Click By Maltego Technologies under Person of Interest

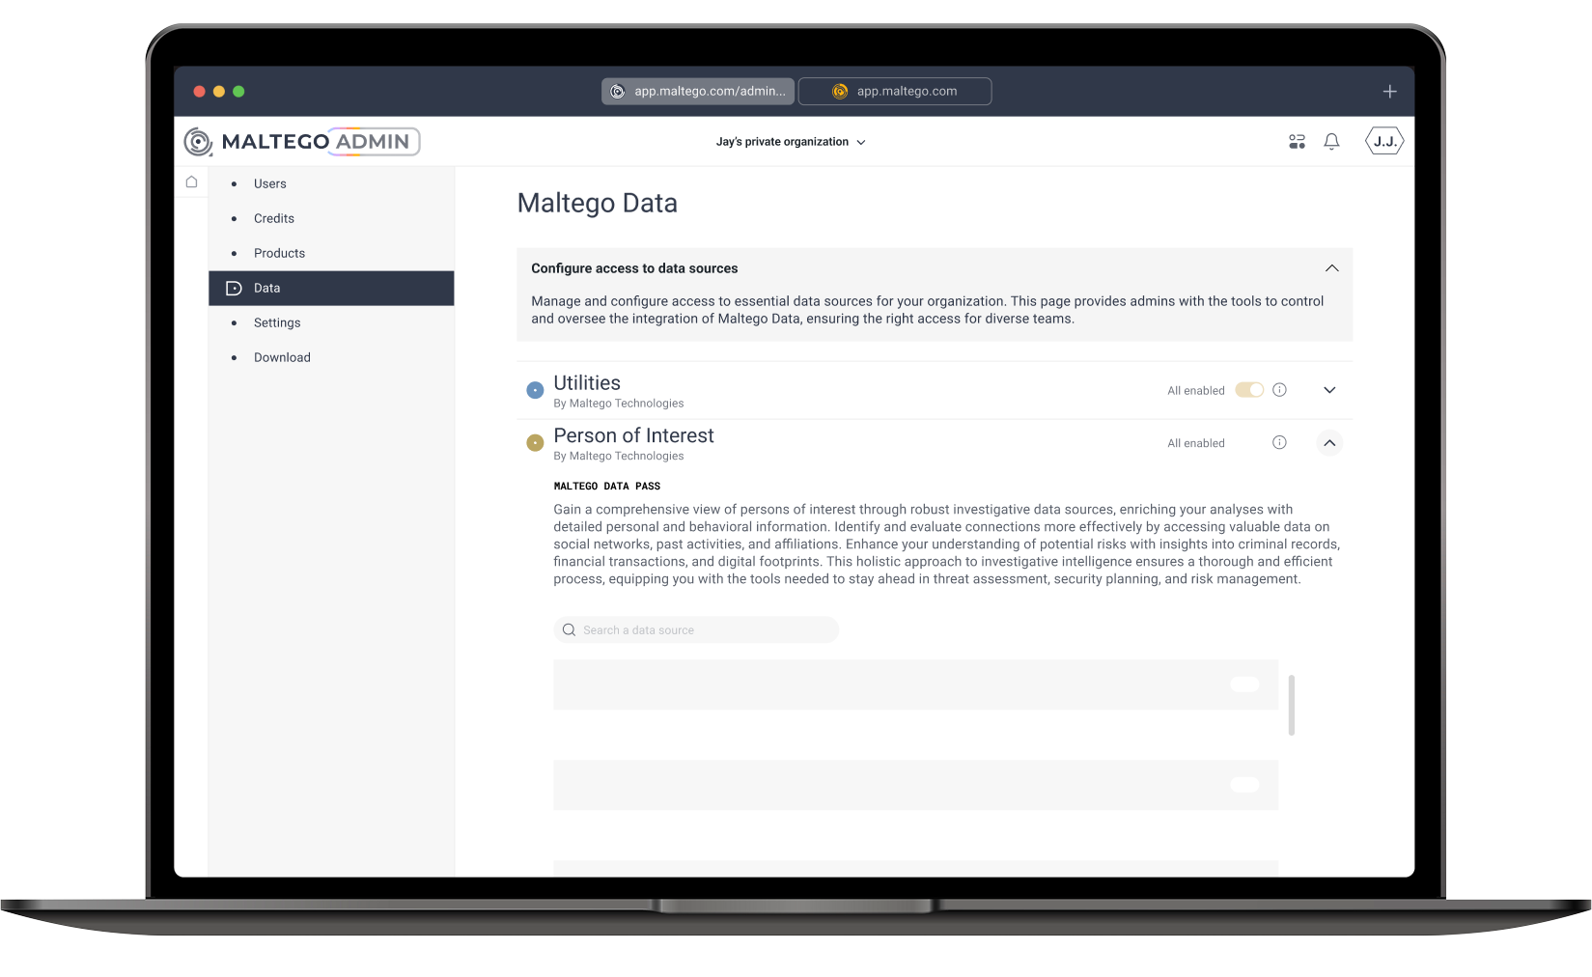coord(619,456)
